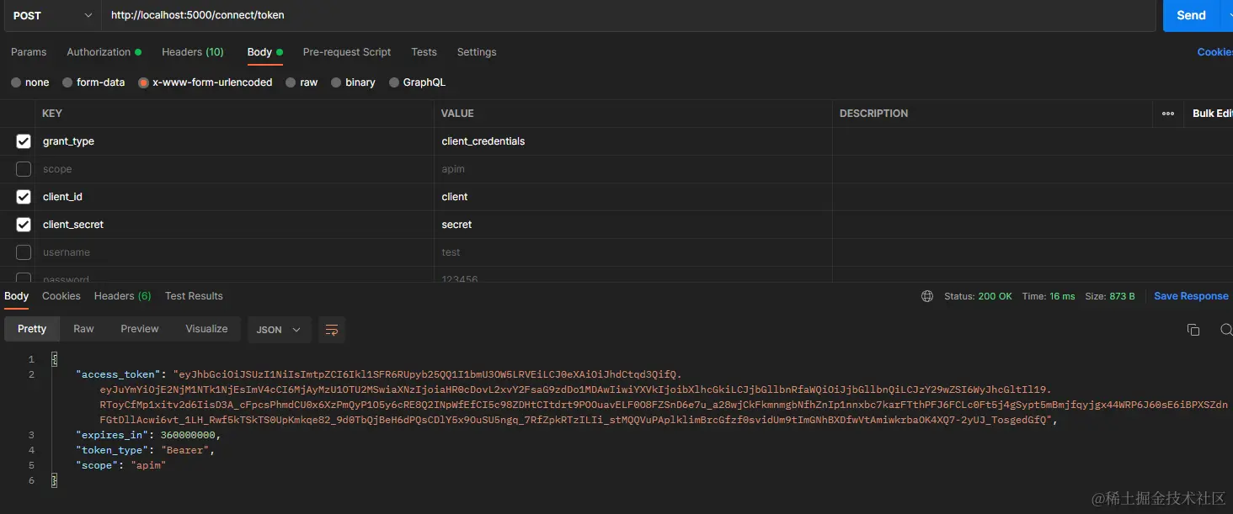Image resolution: width=1233 pixels, height=514 pixels.
Task: Select the GraphQL body radio option
Action: pos(394,82)
